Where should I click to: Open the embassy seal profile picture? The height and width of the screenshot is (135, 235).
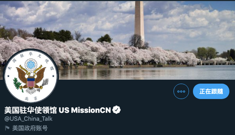tap(31, 76)
